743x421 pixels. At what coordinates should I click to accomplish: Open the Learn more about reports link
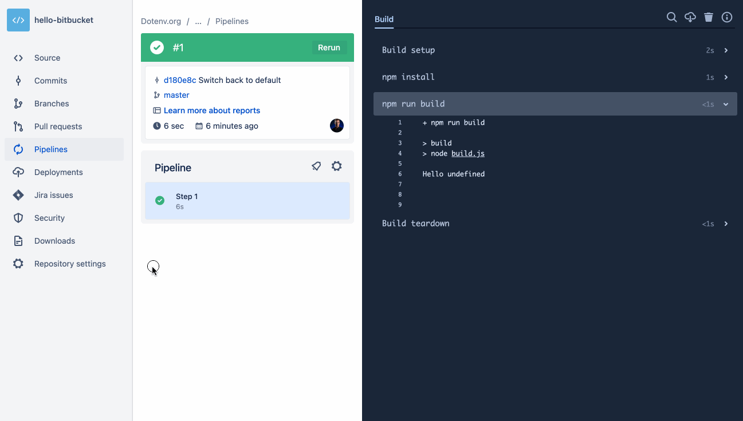click(x=211, y=110)
